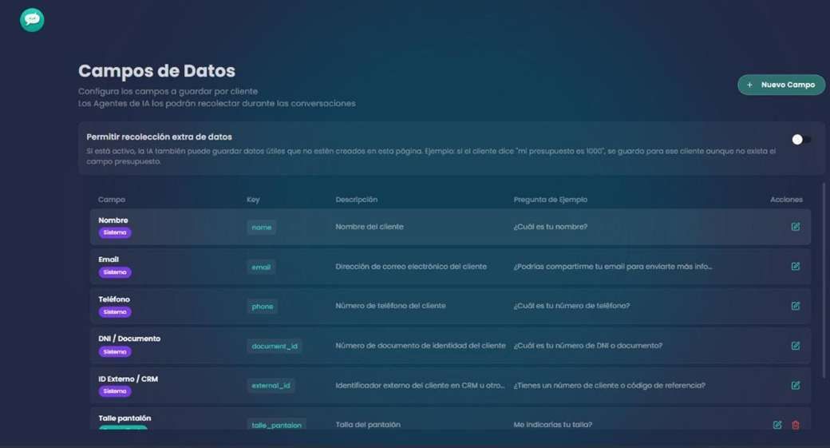
Task: Click the Sistema badge under ID Externo / CRM
Action: tap(115, 391)
